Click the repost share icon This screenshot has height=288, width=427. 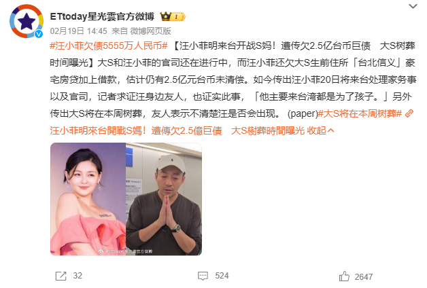[x=61, y=276]
